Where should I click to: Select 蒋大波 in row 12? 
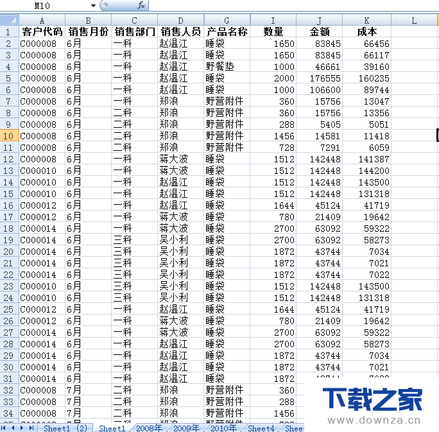point(180,159)
